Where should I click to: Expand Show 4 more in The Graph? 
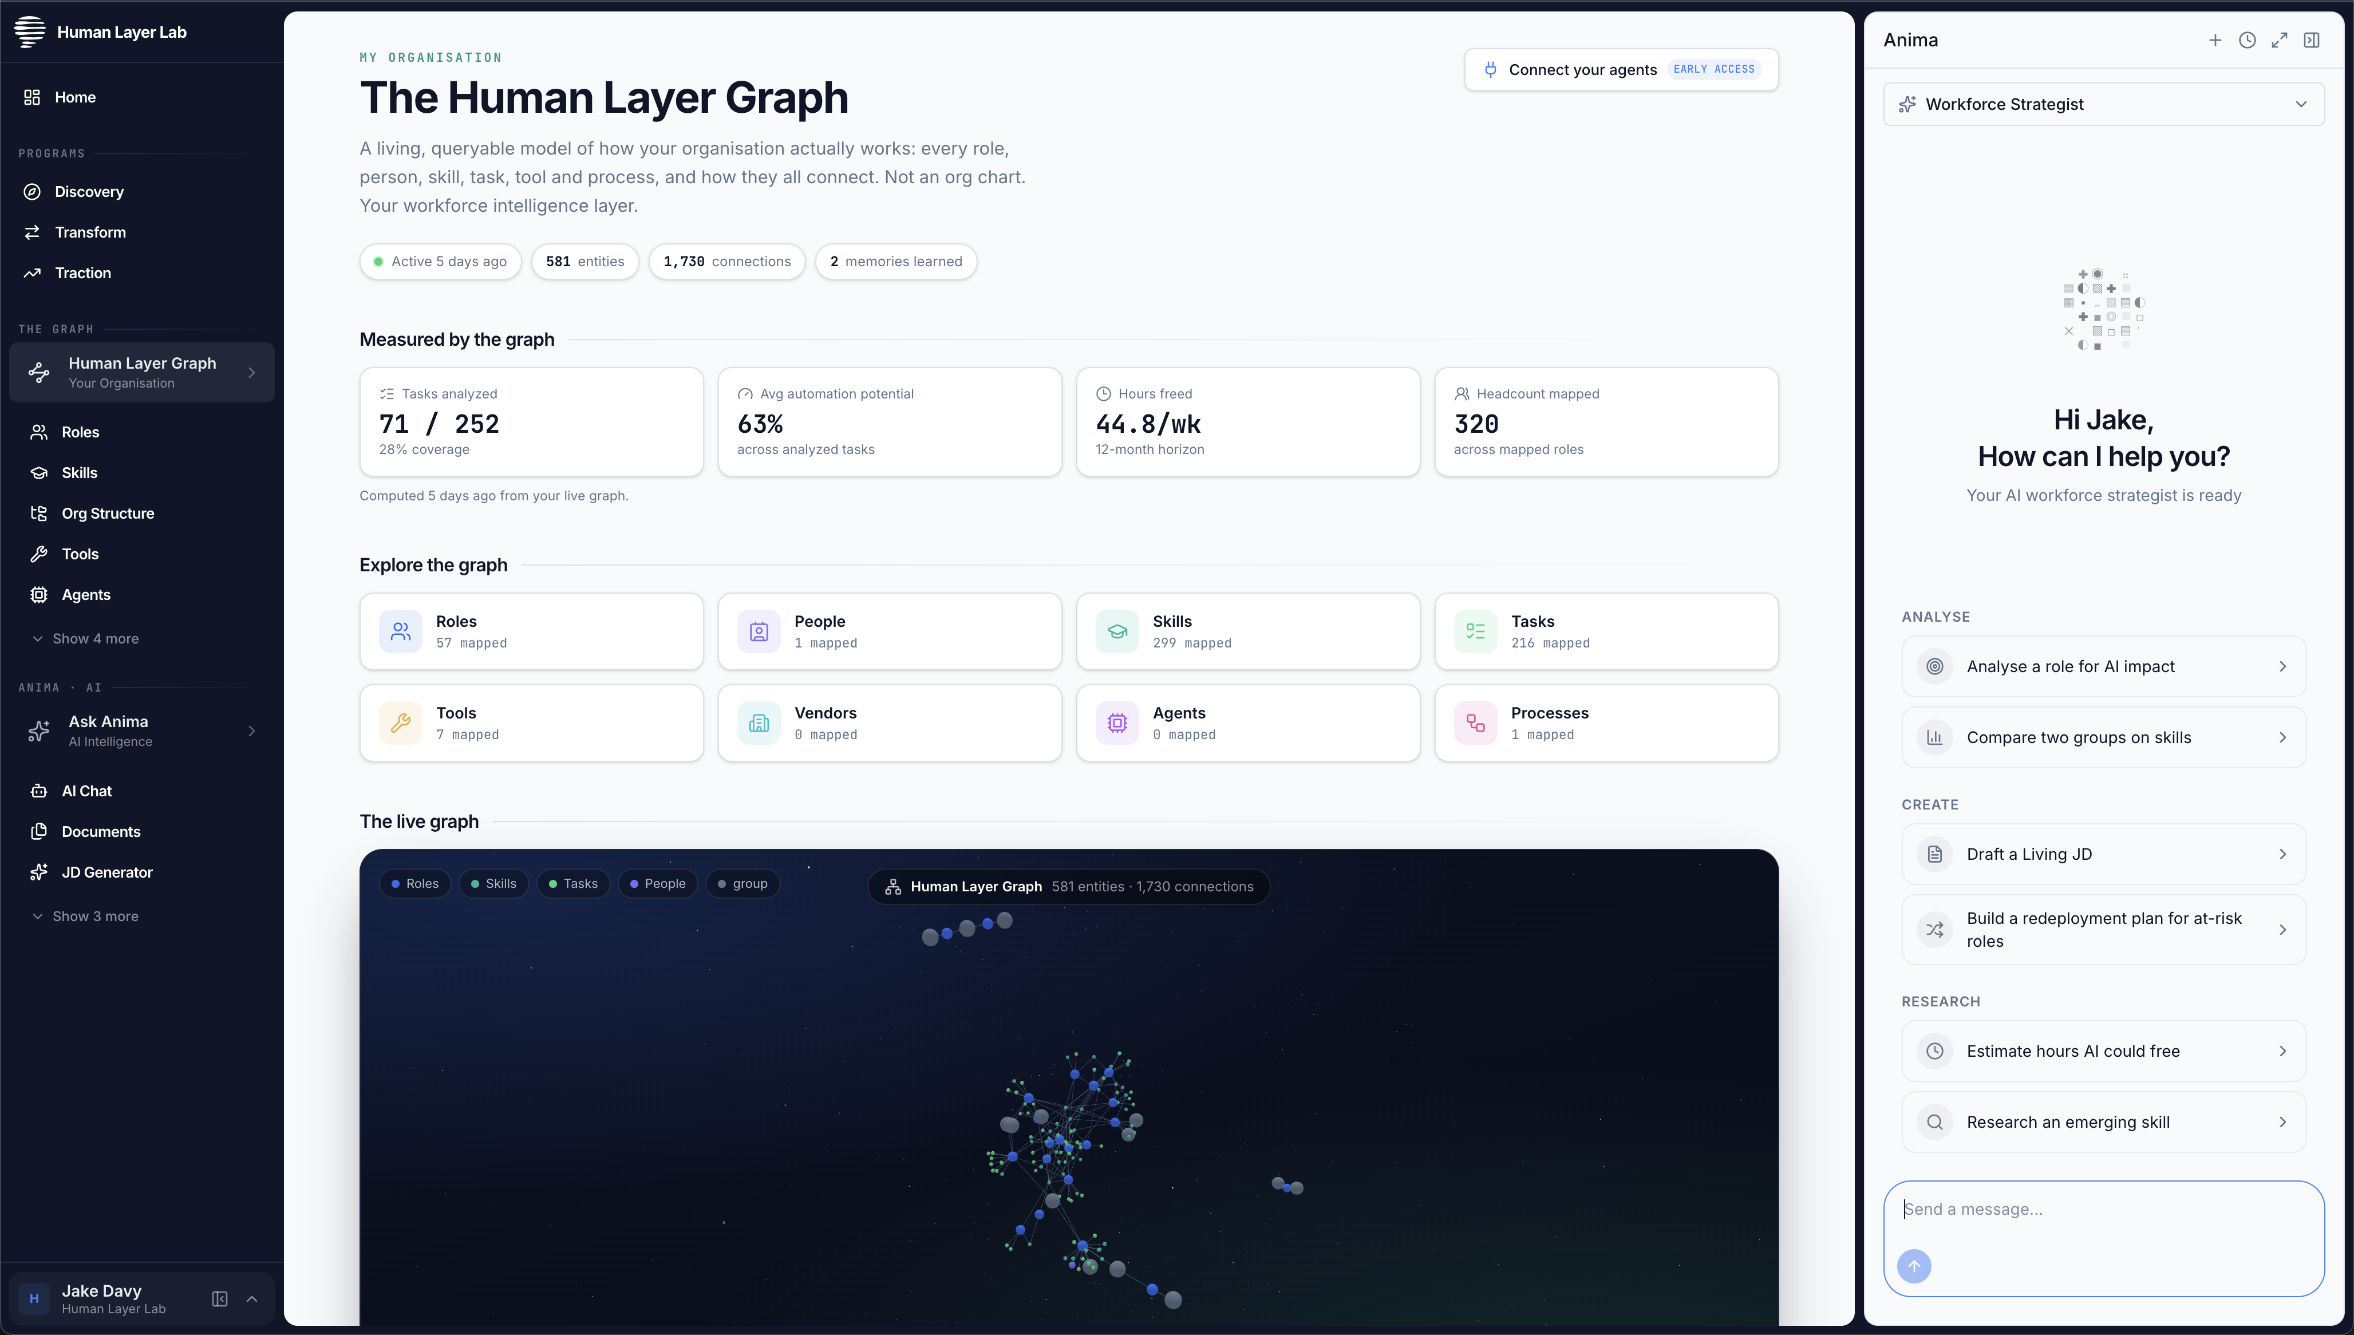coord(96,639)
